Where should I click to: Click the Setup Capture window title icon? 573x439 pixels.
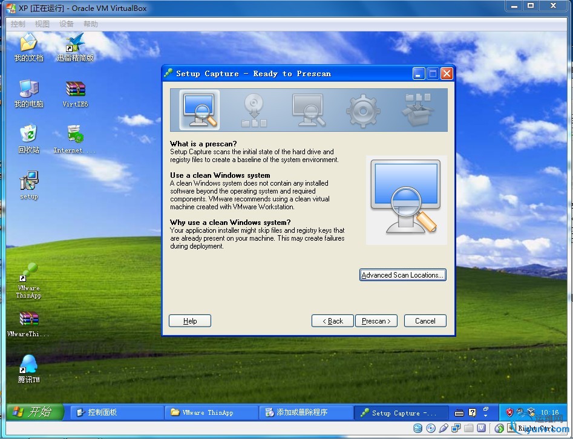[168, 73]
